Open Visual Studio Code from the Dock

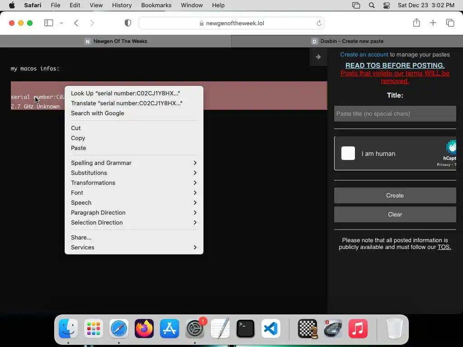[271, 328]
